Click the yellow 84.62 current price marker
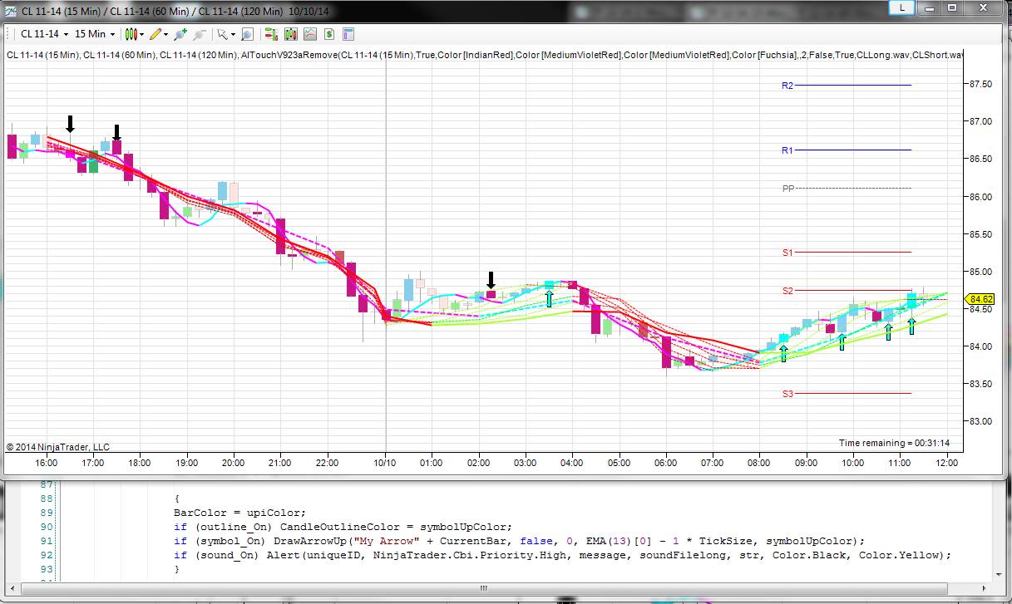The image size is (1012, 604). click(x=981, y=299)
